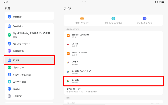Select 一般設定 text in sidebar
The image size is (168, 105).
(17, 96)
